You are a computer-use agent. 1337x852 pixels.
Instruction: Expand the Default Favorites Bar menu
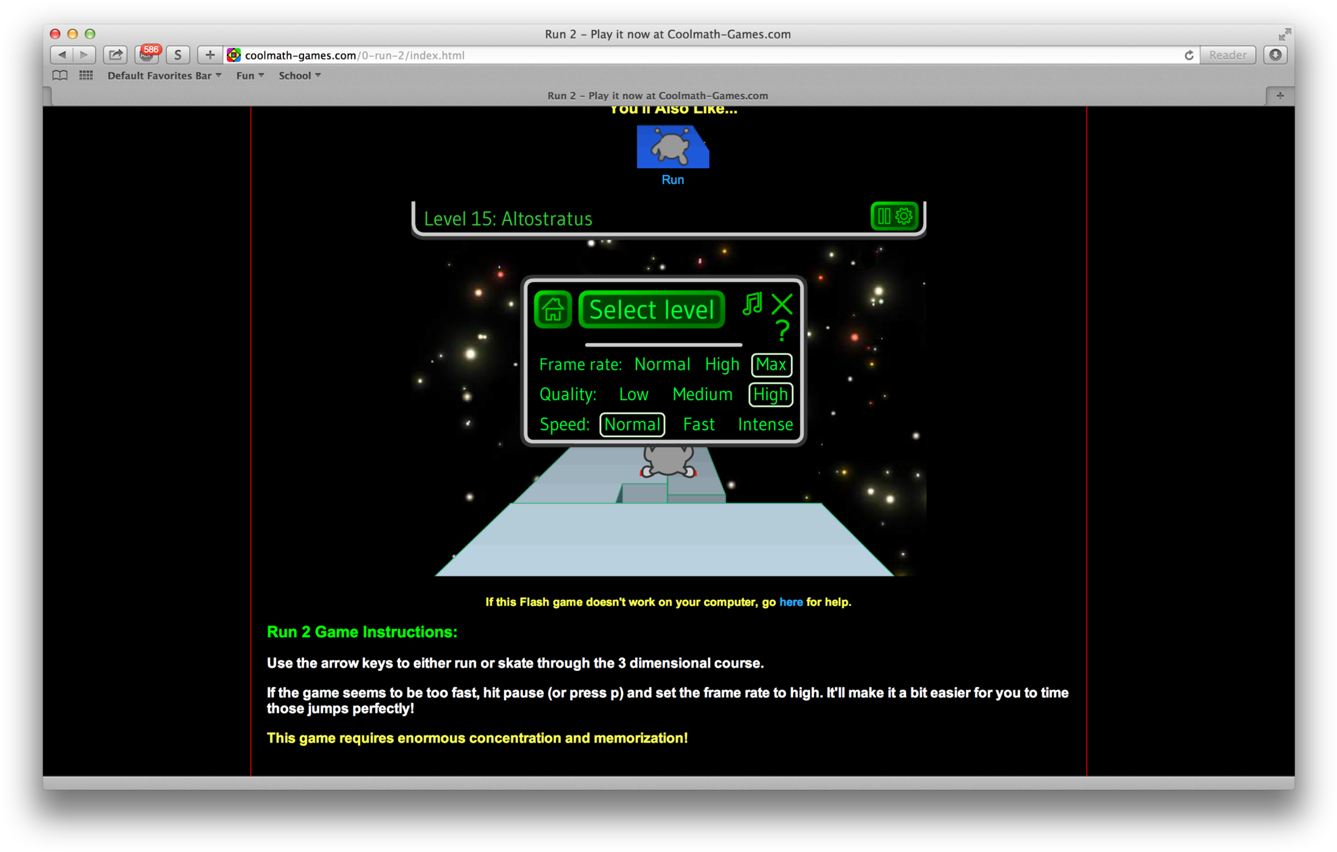164,76
